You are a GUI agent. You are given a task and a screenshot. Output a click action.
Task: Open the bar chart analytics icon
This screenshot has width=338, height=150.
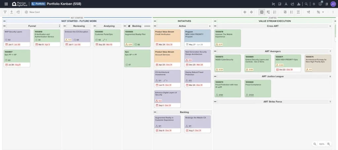pos(299,4)
